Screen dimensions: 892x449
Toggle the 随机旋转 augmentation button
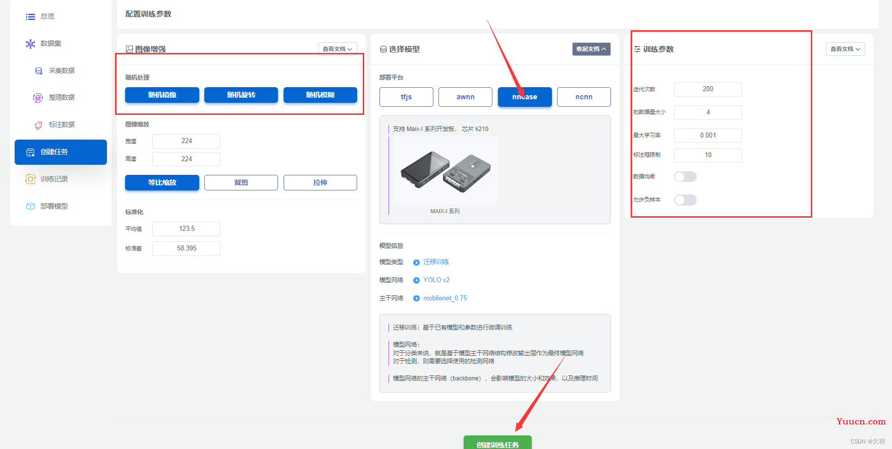(x=241, y=95)
